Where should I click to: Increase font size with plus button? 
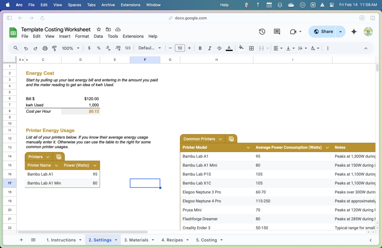click(x=189, y=48)
